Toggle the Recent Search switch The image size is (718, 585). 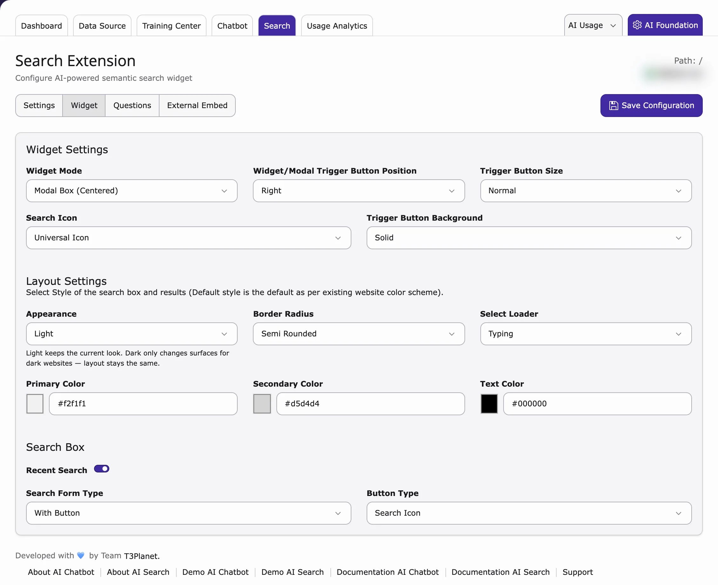coord(101,469)
